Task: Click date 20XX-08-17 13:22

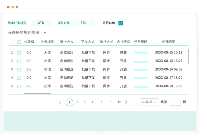Action: pos(169,78)
